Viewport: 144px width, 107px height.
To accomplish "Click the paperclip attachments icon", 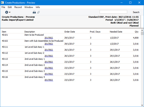I will point(38,12).
